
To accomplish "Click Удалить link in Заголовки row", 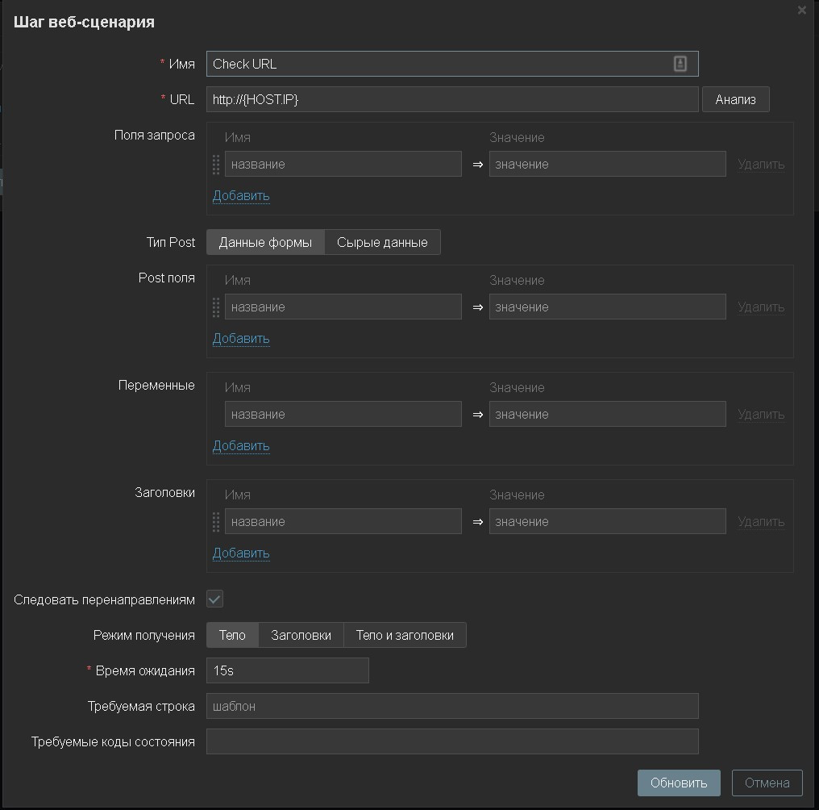I will pyautogui.click(x=761, y=521).
